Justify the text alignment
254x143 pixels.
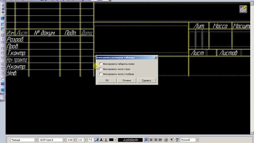(x=160, y=140)
